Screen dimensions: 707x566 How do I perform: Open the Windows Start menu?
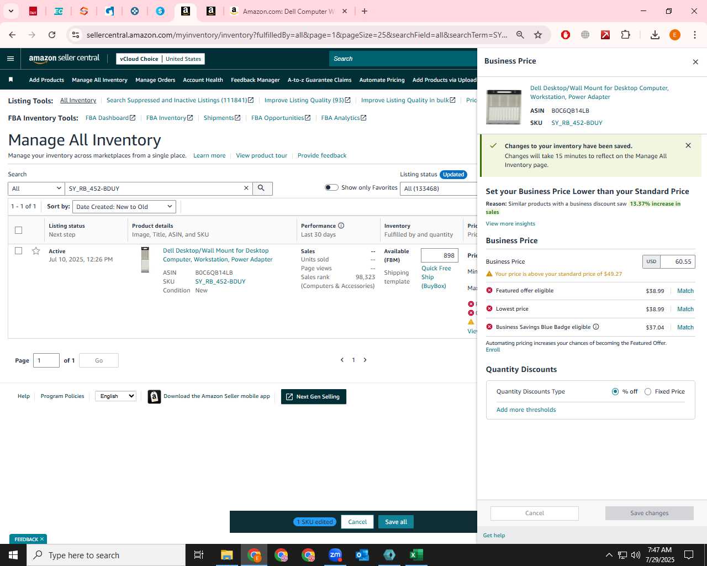point(13,555)
